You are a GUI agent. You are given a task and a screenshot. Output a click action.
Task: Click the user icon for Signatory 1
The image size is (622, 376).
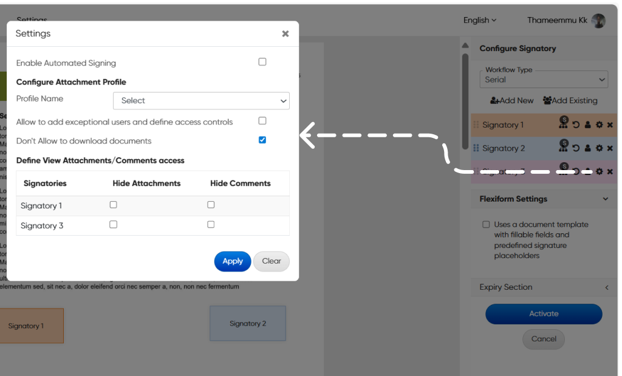588,125
